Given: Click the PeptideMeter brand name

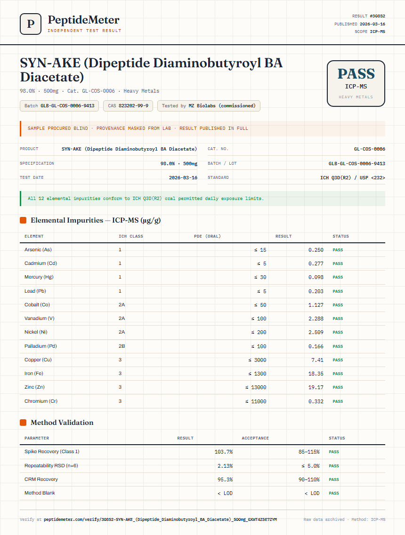Looking at the screenshot, I should pyautogui.click(x=84, y=20).
